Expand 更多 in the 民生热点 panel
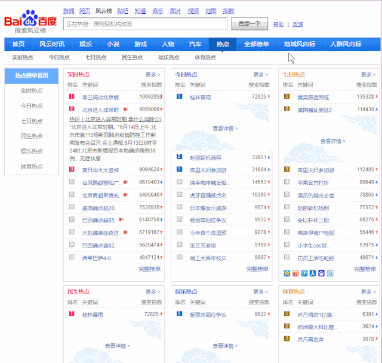The width and height of the screenshot is (382, 363). tap(153, 292)
